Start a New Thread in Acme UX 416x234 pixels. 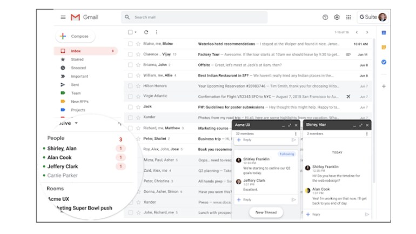click(266, 212)
